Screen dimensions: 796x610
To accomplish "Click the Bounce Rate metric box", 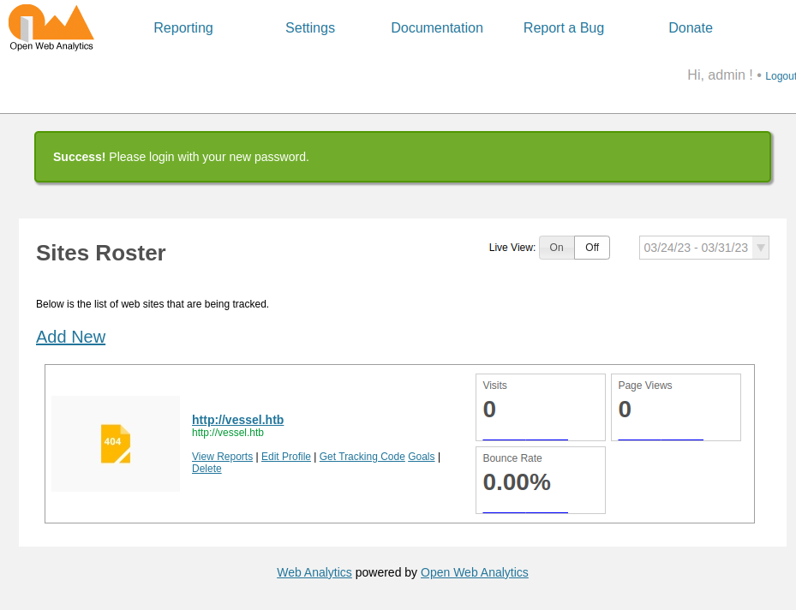I will point(541,480).
